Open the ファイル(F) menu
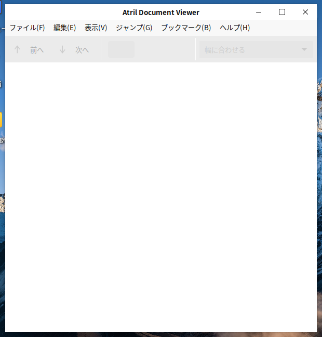 point(27,28)
